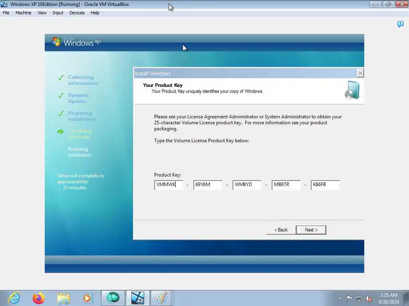This screenshot has height=306, width=409.
Task: Click the Action Center flag icon
Action: point(349,298)
